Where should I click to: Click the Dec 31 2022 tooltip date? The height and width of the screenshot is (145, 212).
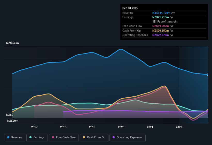[130, 8]
